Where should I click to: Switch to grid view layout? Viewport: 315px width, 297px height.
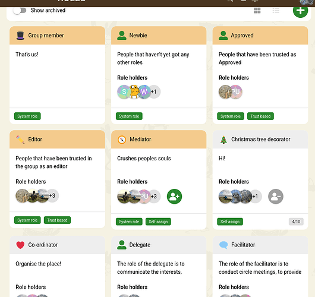tap(257, 11)
